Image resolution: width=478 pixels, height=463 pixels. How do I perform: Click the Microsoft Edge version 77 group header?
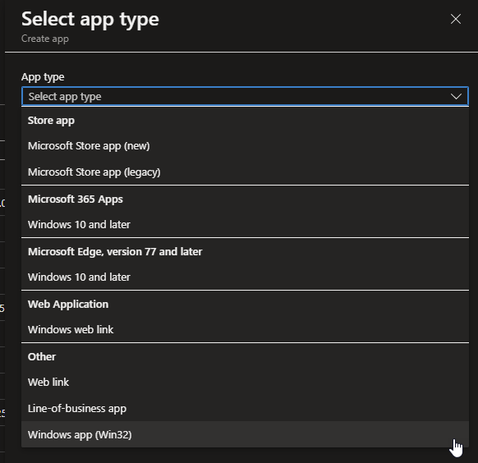115,252
